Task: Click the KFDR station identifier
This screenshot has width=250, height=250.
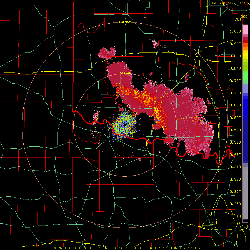Action: [x=156, y=248]
